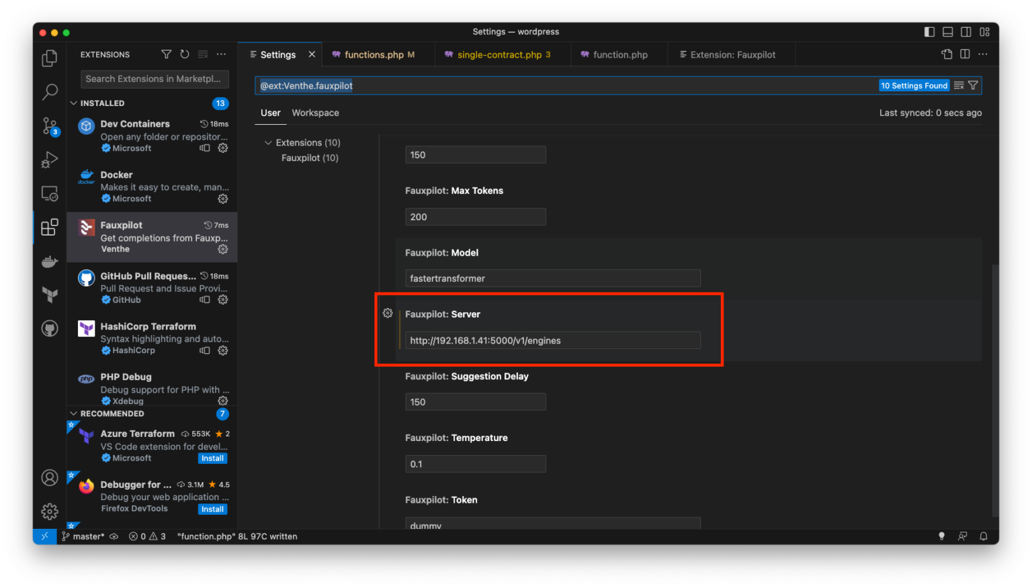
Task: Open the notifications bell in the status bar
Action: coord(983,536)
